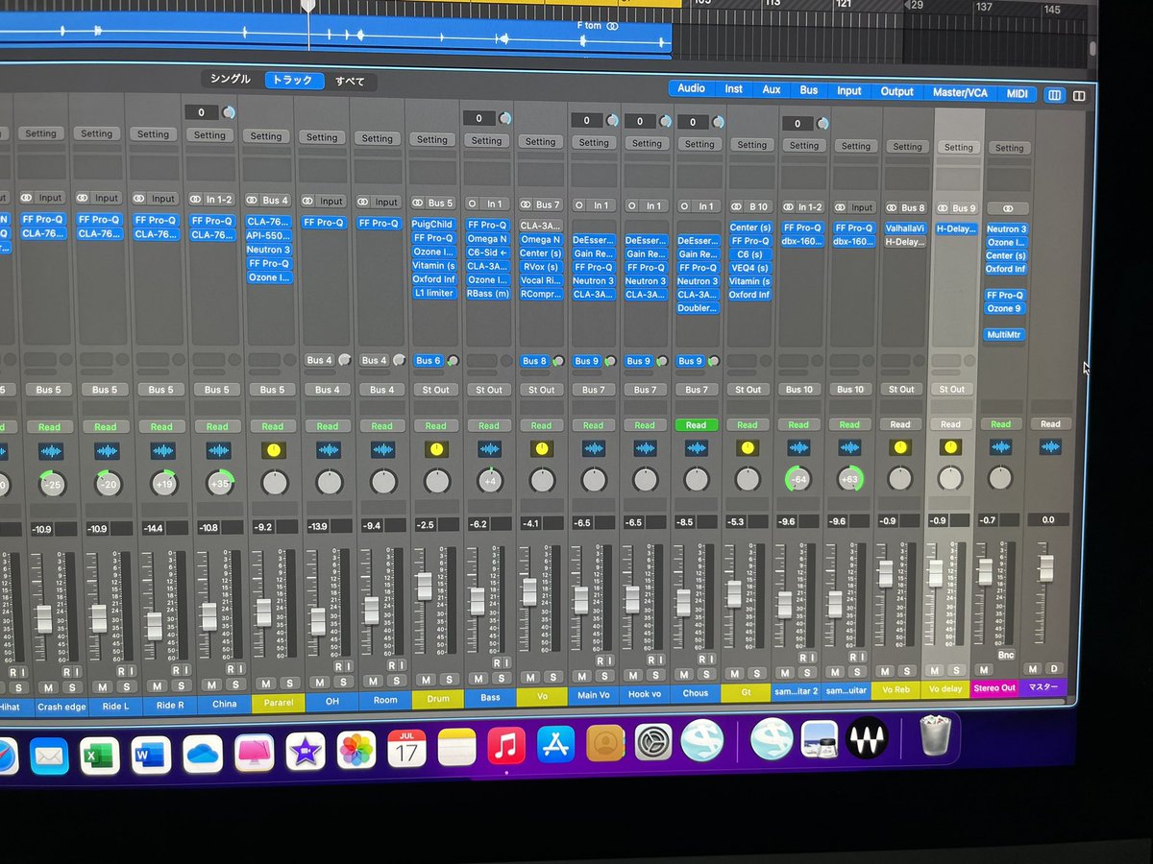The height and width of the screenshot is (864, 1153).
Task: Select the Vo delay channel name
Action: (x=945, y=689)
